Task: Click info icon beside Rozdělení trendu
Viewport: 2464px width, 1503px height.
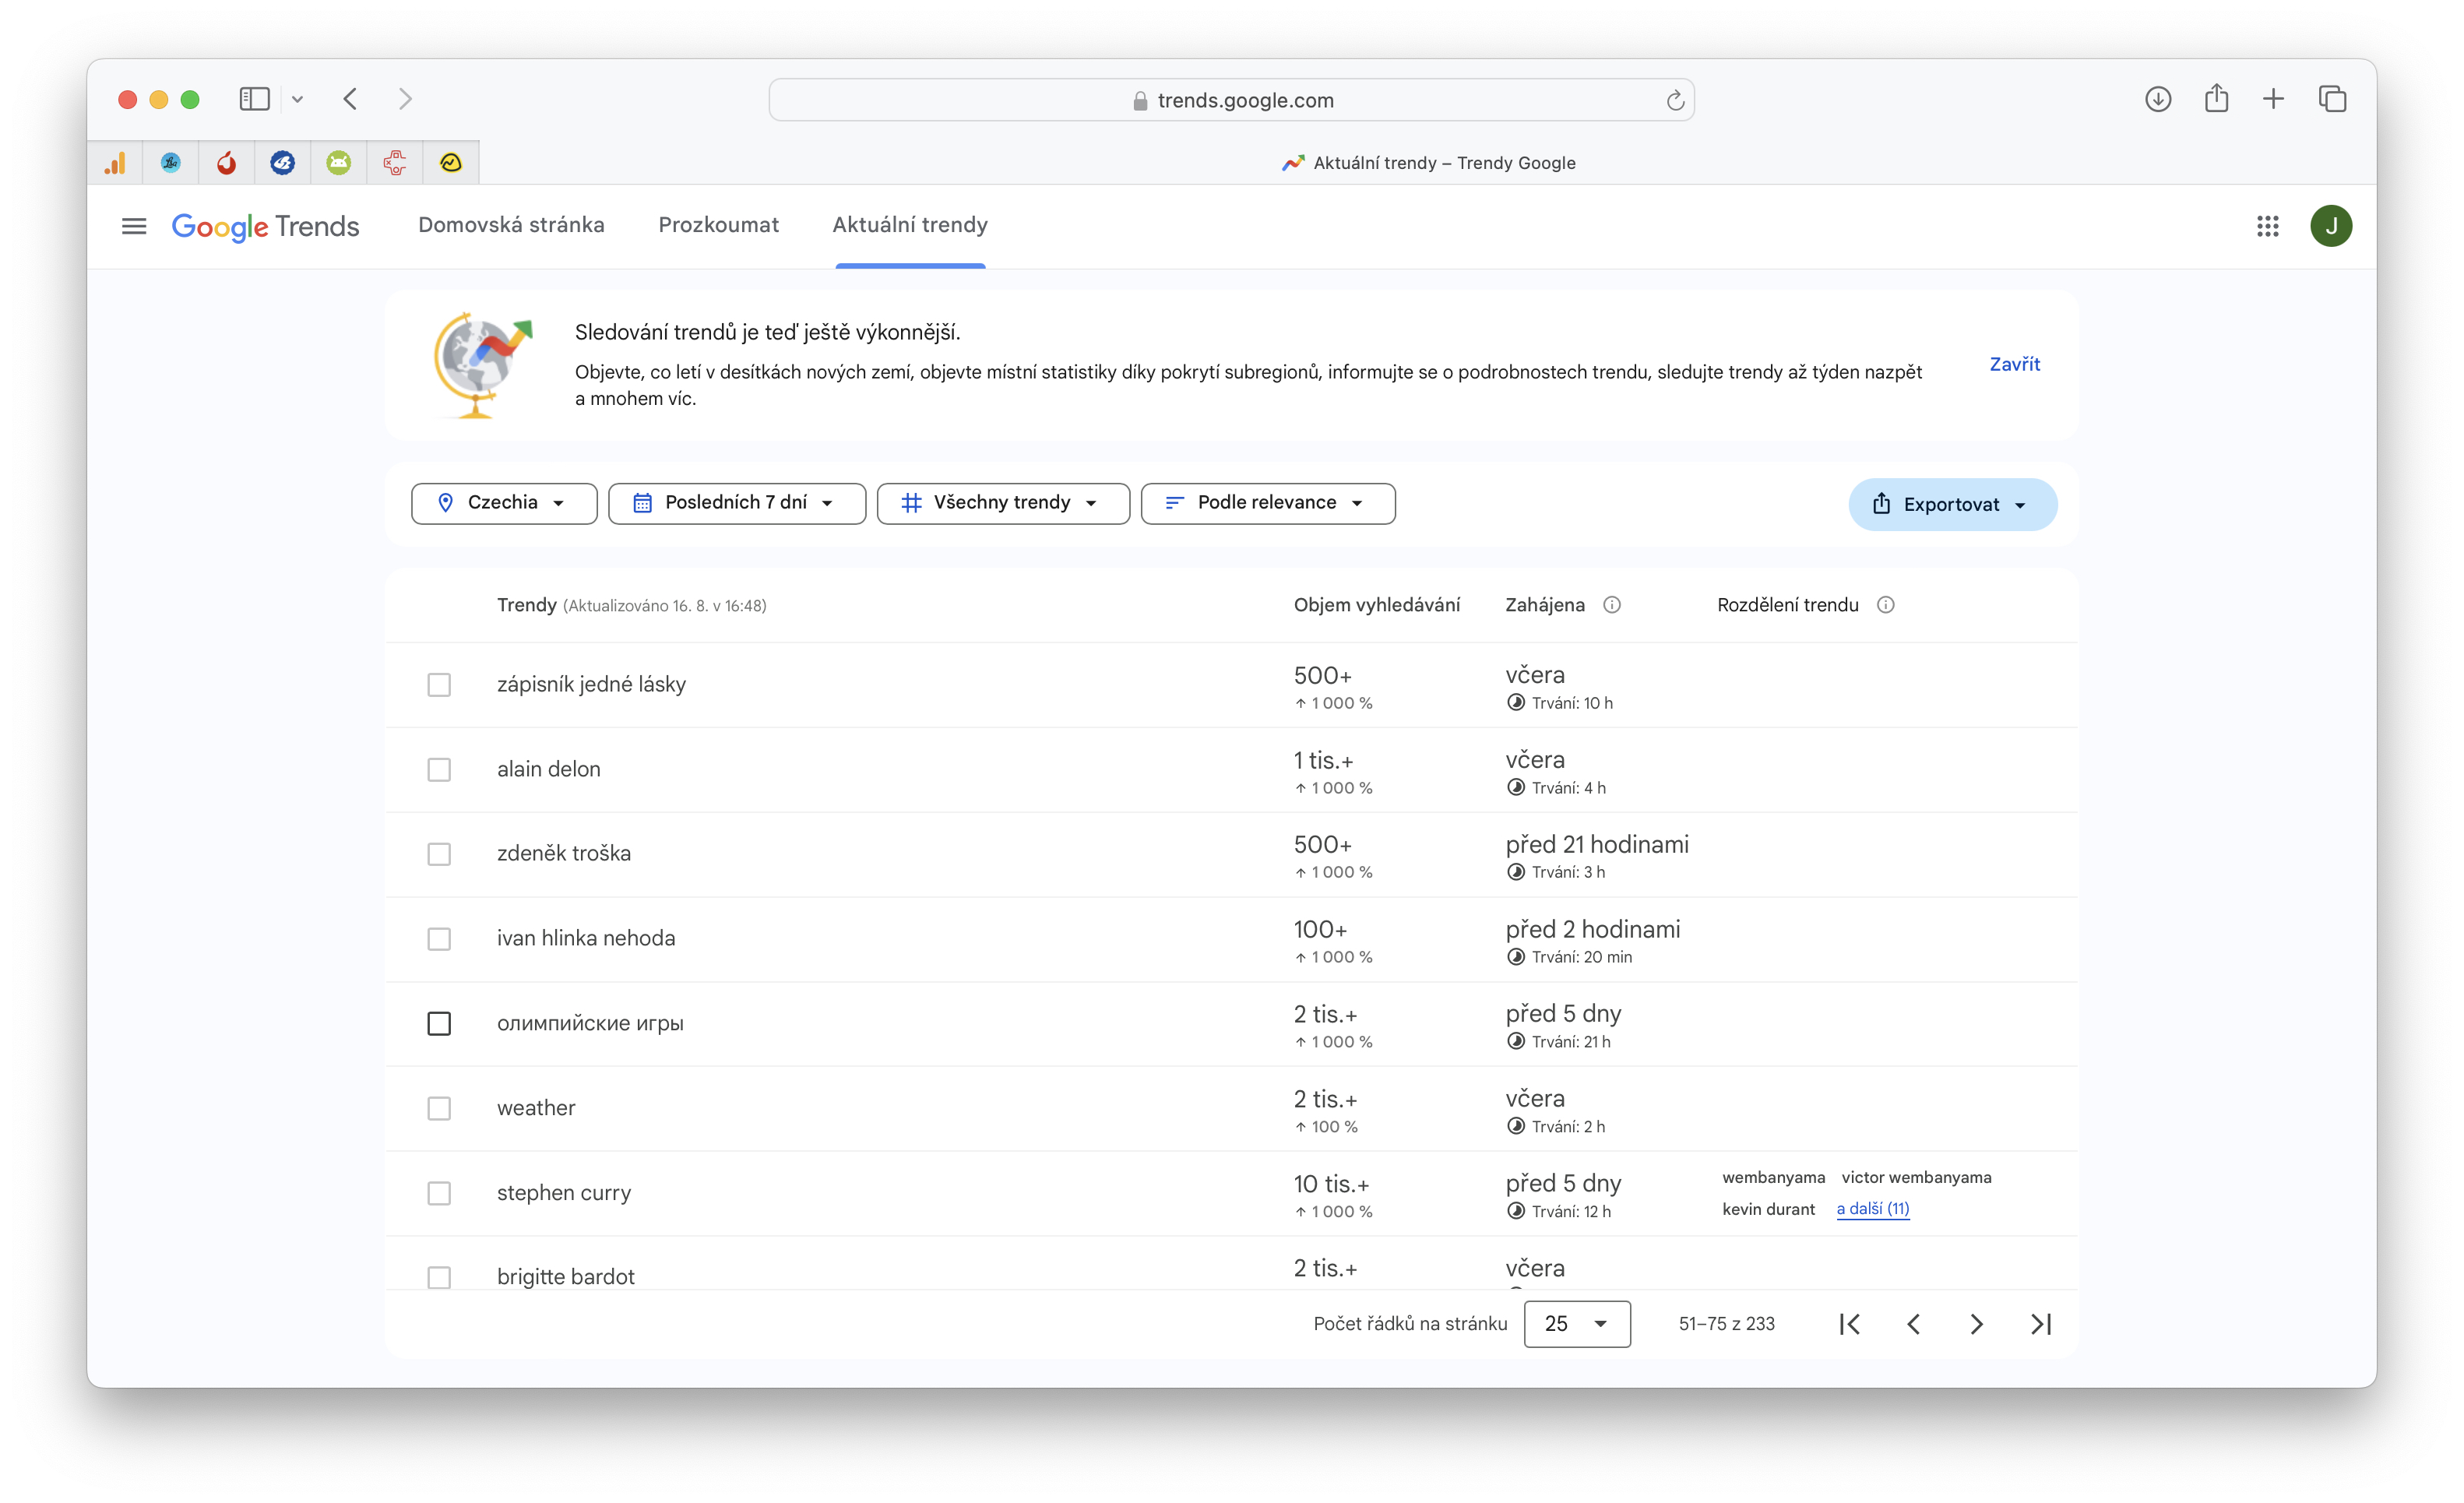Action: tap(1885, 605)
